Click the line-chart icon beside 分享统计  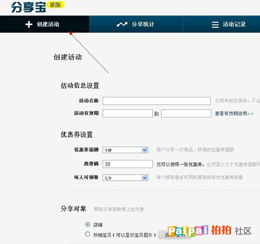pyautogui.click(x=122, y=25)
